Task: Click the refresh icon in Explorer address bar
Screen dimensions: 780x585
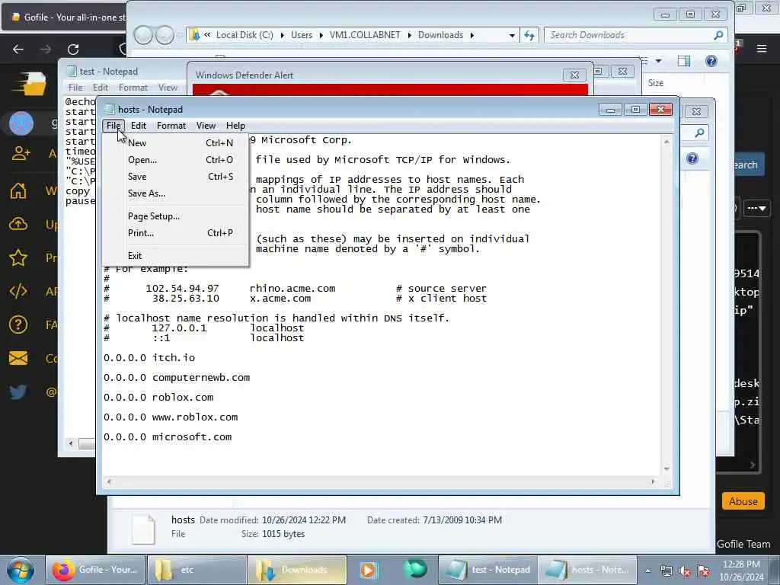Action: point(529,35)
